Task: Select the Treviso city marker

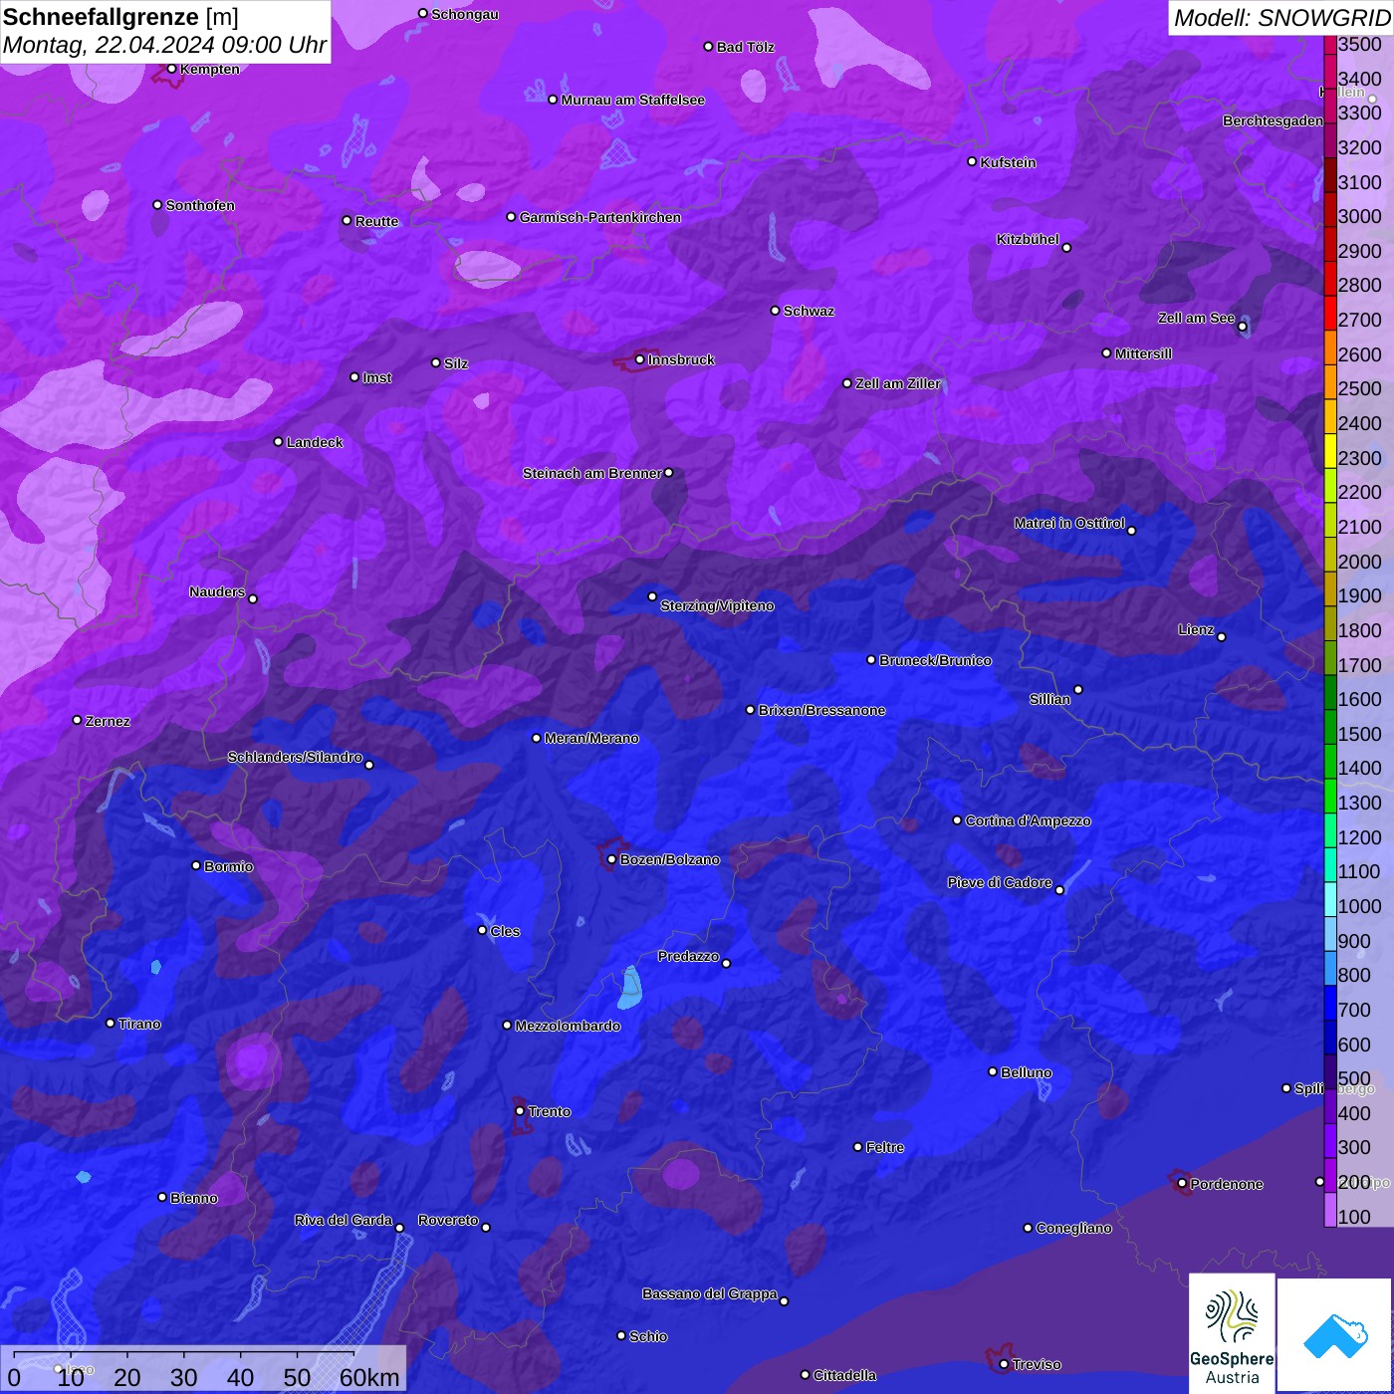Action: pos(1004,1364)
